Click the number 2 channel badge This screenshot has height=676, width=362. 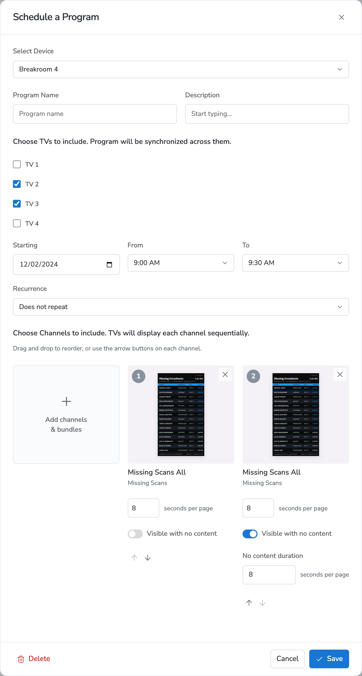pos(253,376)
